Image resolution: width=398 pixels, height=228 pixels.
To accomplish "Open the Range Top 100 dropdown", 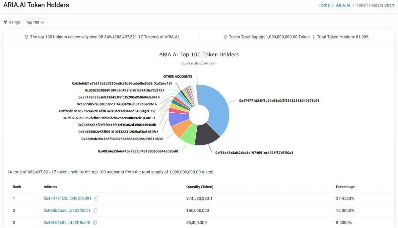I will point(36,22).
